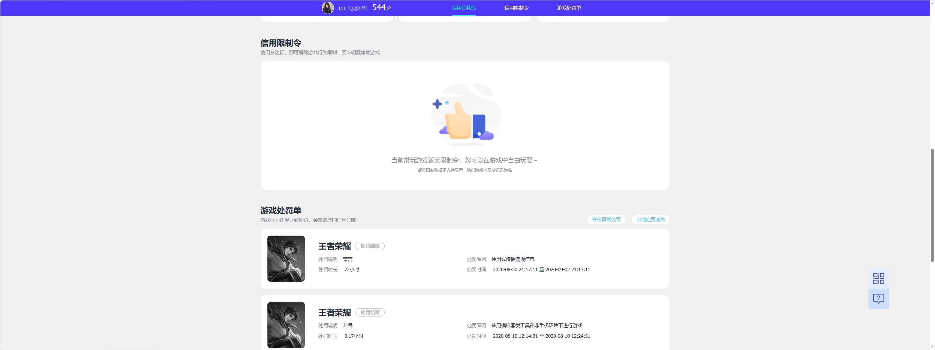Click the page vertical scrollbar thumb
935x350 pixels.
coord(932,205)
